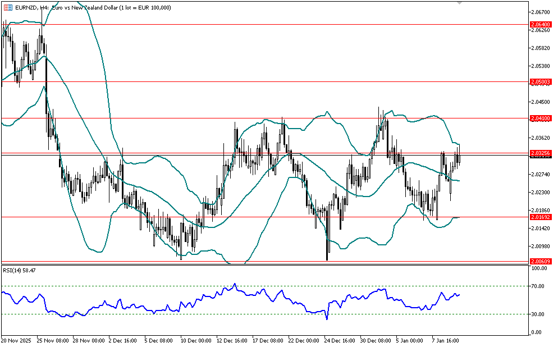Viewport: 558px width, 347px height.
Task: Click the chart icon beside the EURNZD title
Action: [7, 7]
